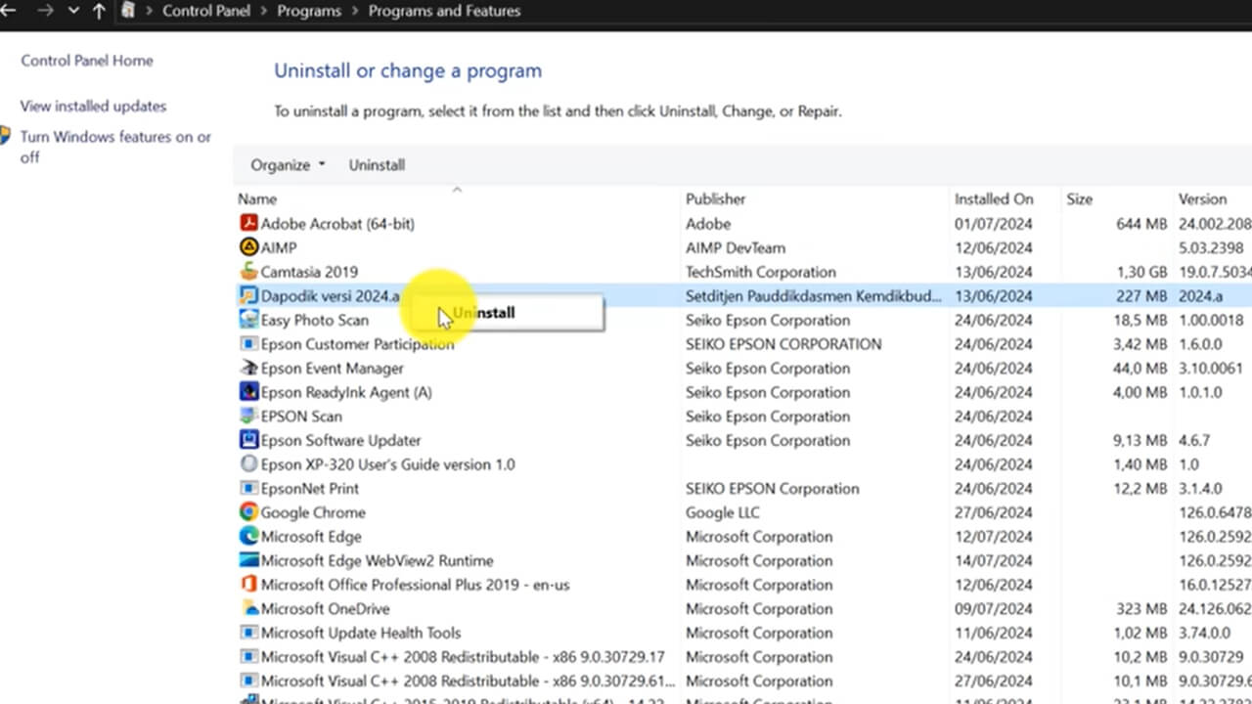
Task: Click version 3.10.0061 cell
Action: [x=1211, y=369]
